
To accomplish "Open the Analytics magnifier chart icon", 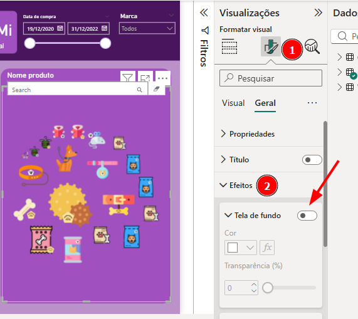I will pos(312,46).
